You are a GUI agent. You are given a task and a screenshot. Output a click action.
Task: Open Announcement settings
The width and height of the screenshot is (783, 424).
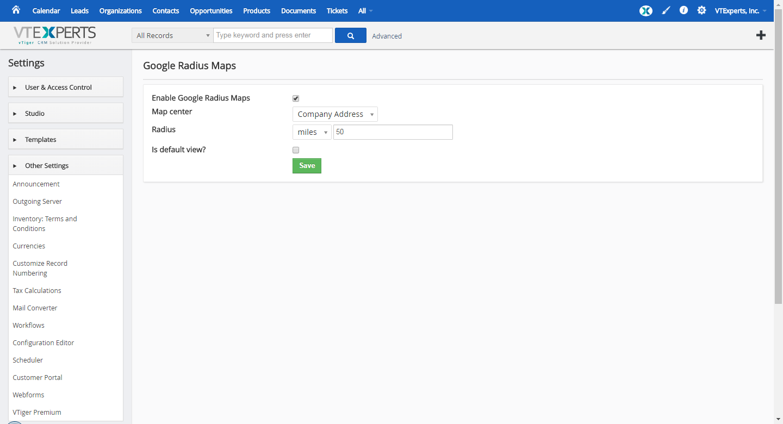(x=36, y=184)
